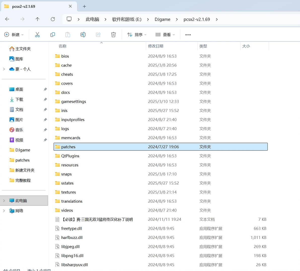Expand the chevron after DJgame in breadcrumb
The width and height of the screenshot is (300, 271).
point(177,19)
